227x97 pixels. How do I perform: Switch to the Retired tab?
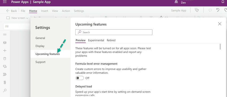pos(111,40)
